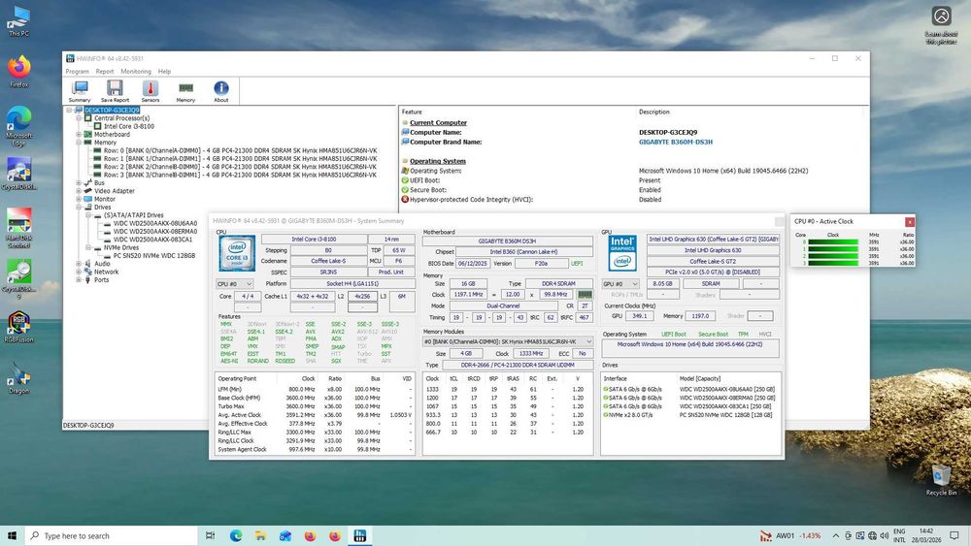
Task: Open the Summary toolbar icon in HWiNFO
Action: pos(80,91)
